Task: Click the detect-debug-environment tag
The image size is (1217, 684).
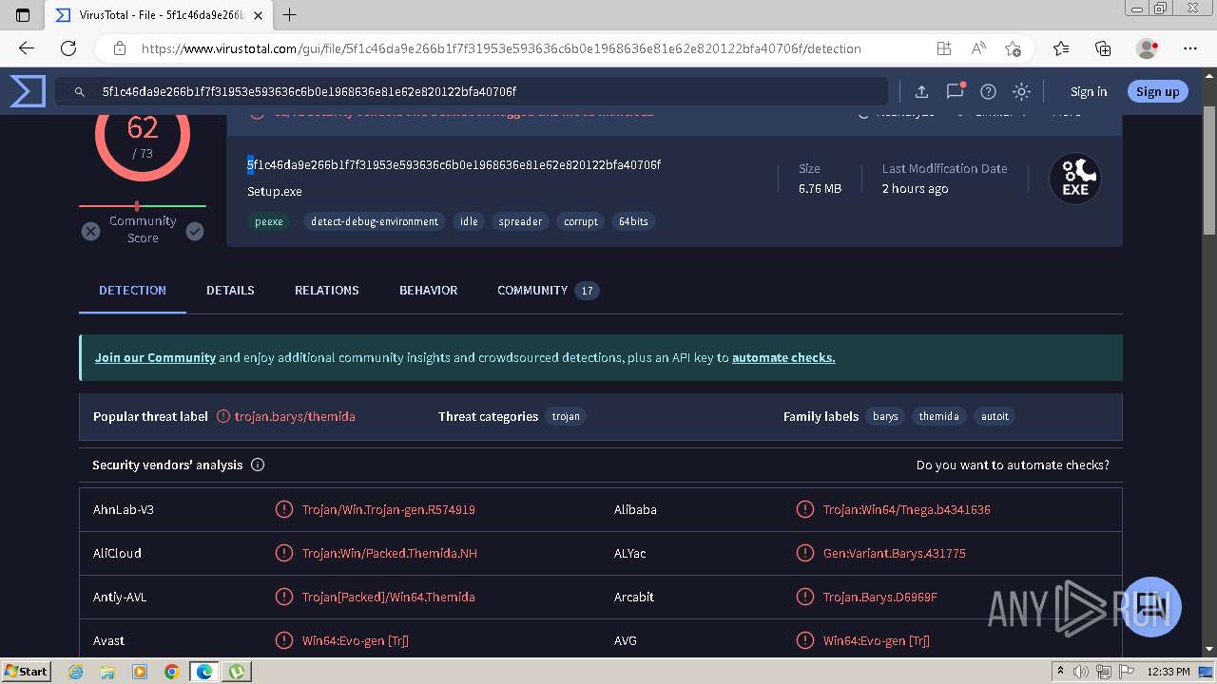Action: point(375,221)
